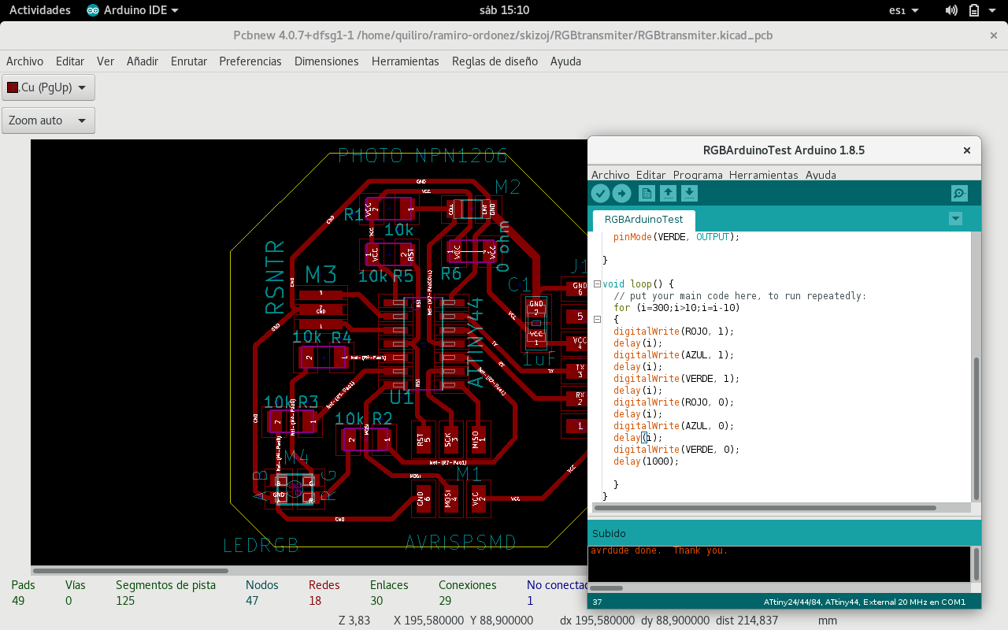1008x630 pixels.
Task: Open the Zoom auto dropdown
Action: [49, 120]
